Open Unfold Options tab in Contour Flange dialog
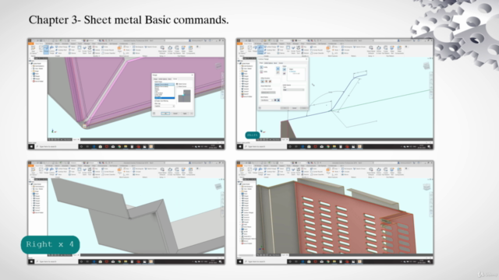 pyautogui.click(x=269, y=63)
